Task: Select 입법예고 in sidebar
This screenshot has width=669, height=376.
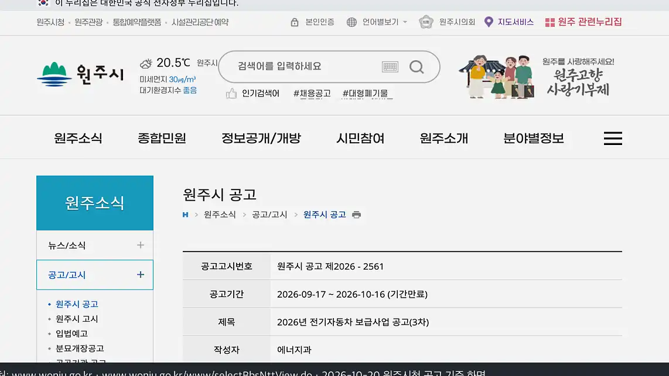Action: [71, 333]
